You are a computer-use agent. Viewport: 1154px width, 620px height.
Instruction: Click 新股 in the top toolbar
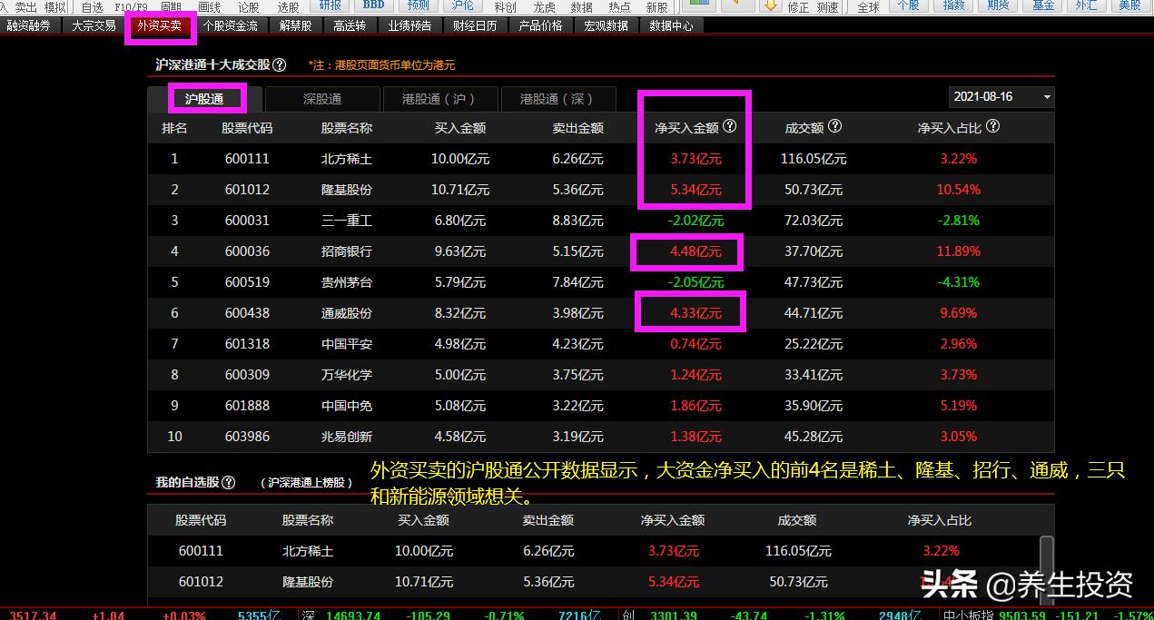coord(656,6)
